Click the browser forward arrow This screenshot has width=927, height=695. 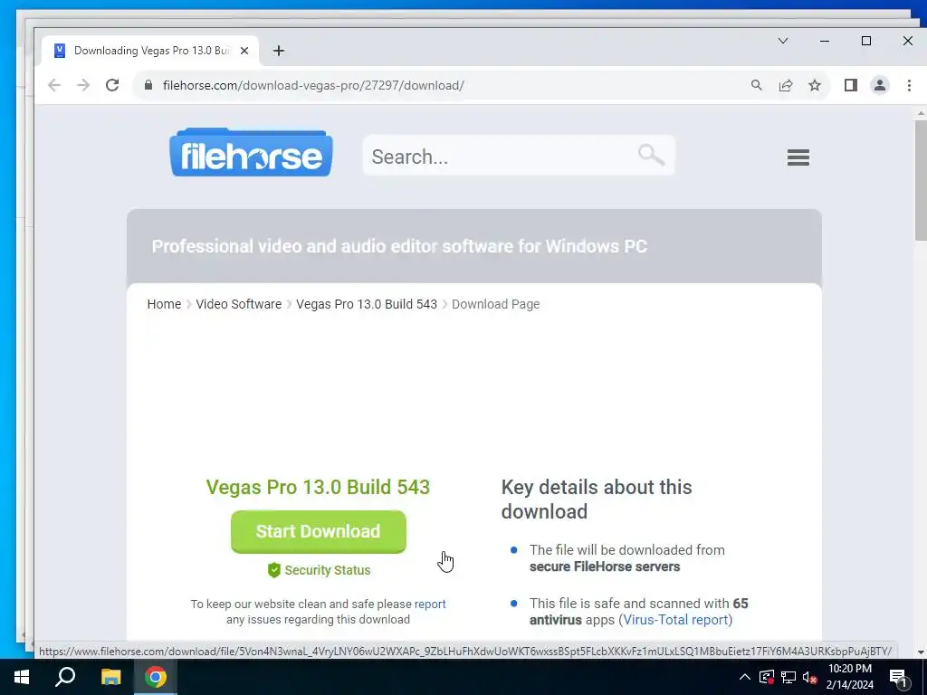tap(83, 85)
